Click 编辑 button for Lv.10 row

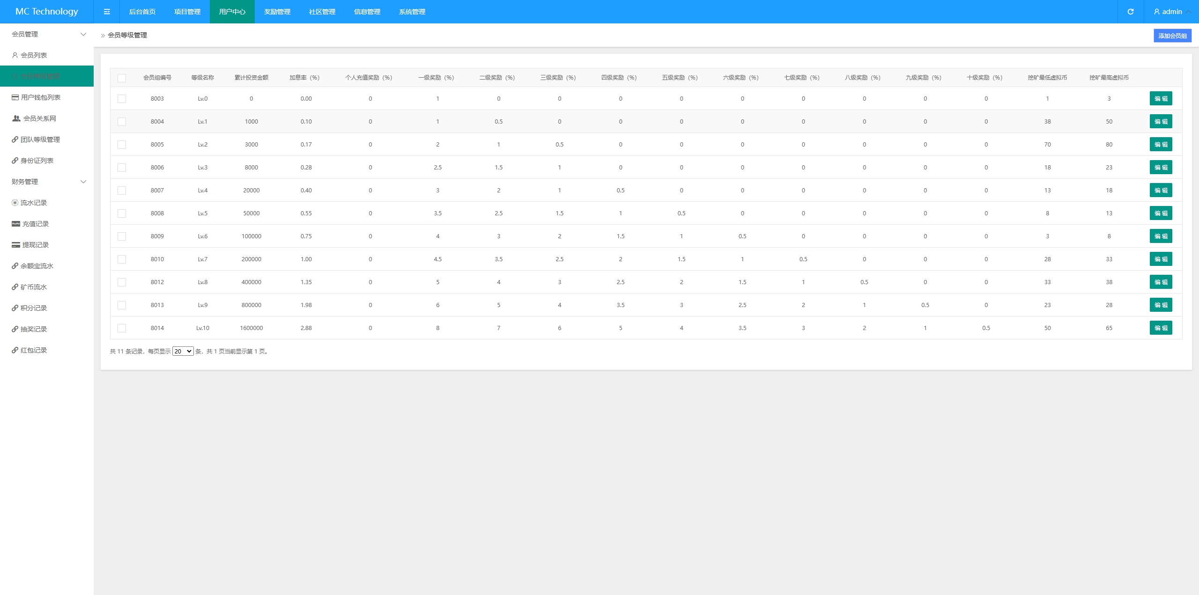(1160, 328)
